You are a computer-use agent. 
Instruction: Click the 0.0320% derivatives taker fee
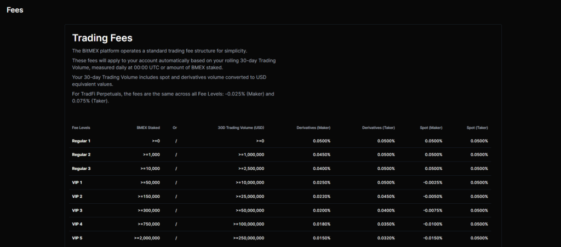(x=386, y=238)
